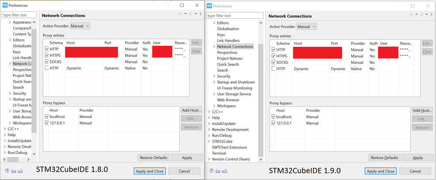Click the scroll down arrow of the 1.9.0 tree
The width and height of the screenshot is (436, 180).
click(x=261, y=159)
